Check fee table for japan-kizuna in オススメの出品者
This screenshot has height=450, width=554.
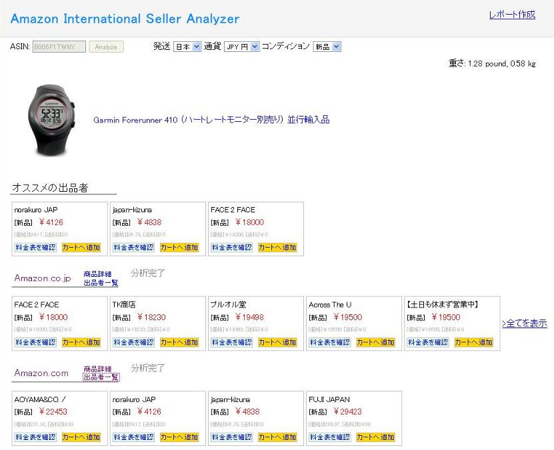(x=133, y=248)
